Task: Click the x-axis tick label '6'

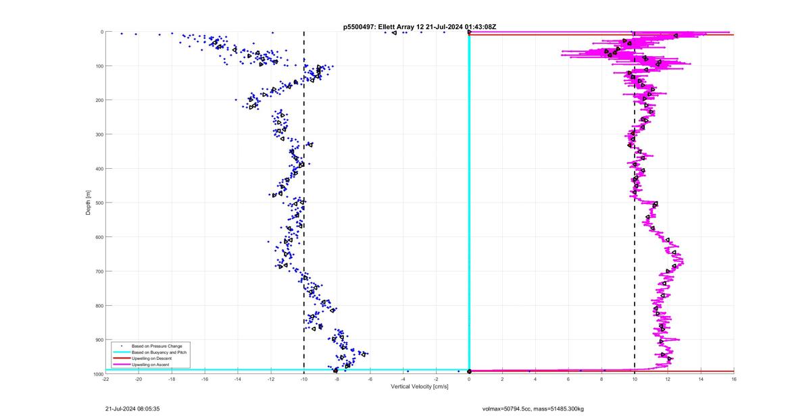Action: [568, 379]
